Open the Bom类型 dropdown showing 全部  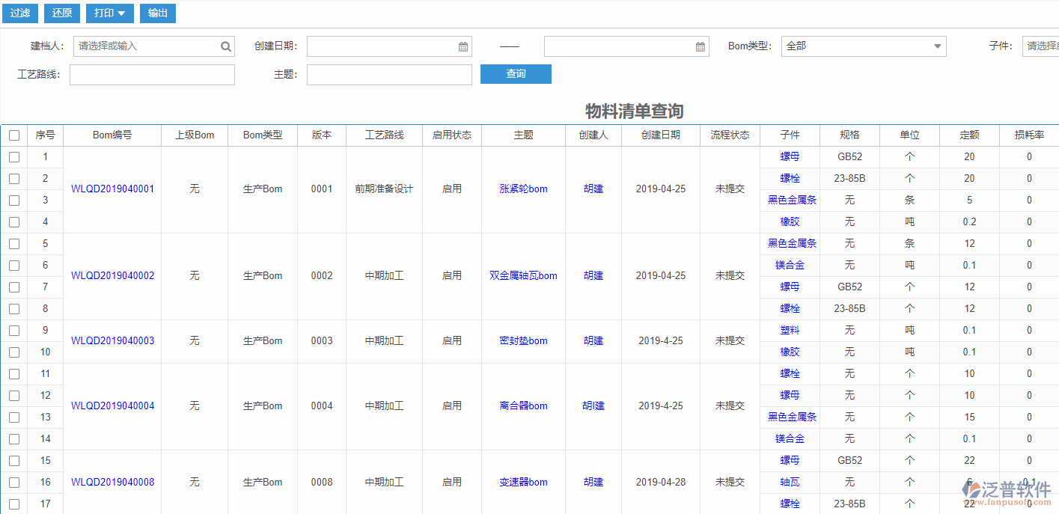862,46
